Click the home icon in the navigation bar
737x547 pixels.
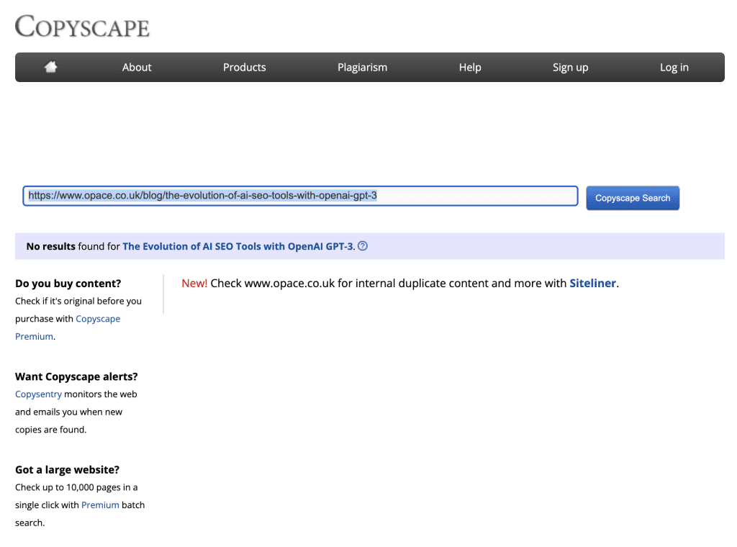click(50, 66)
